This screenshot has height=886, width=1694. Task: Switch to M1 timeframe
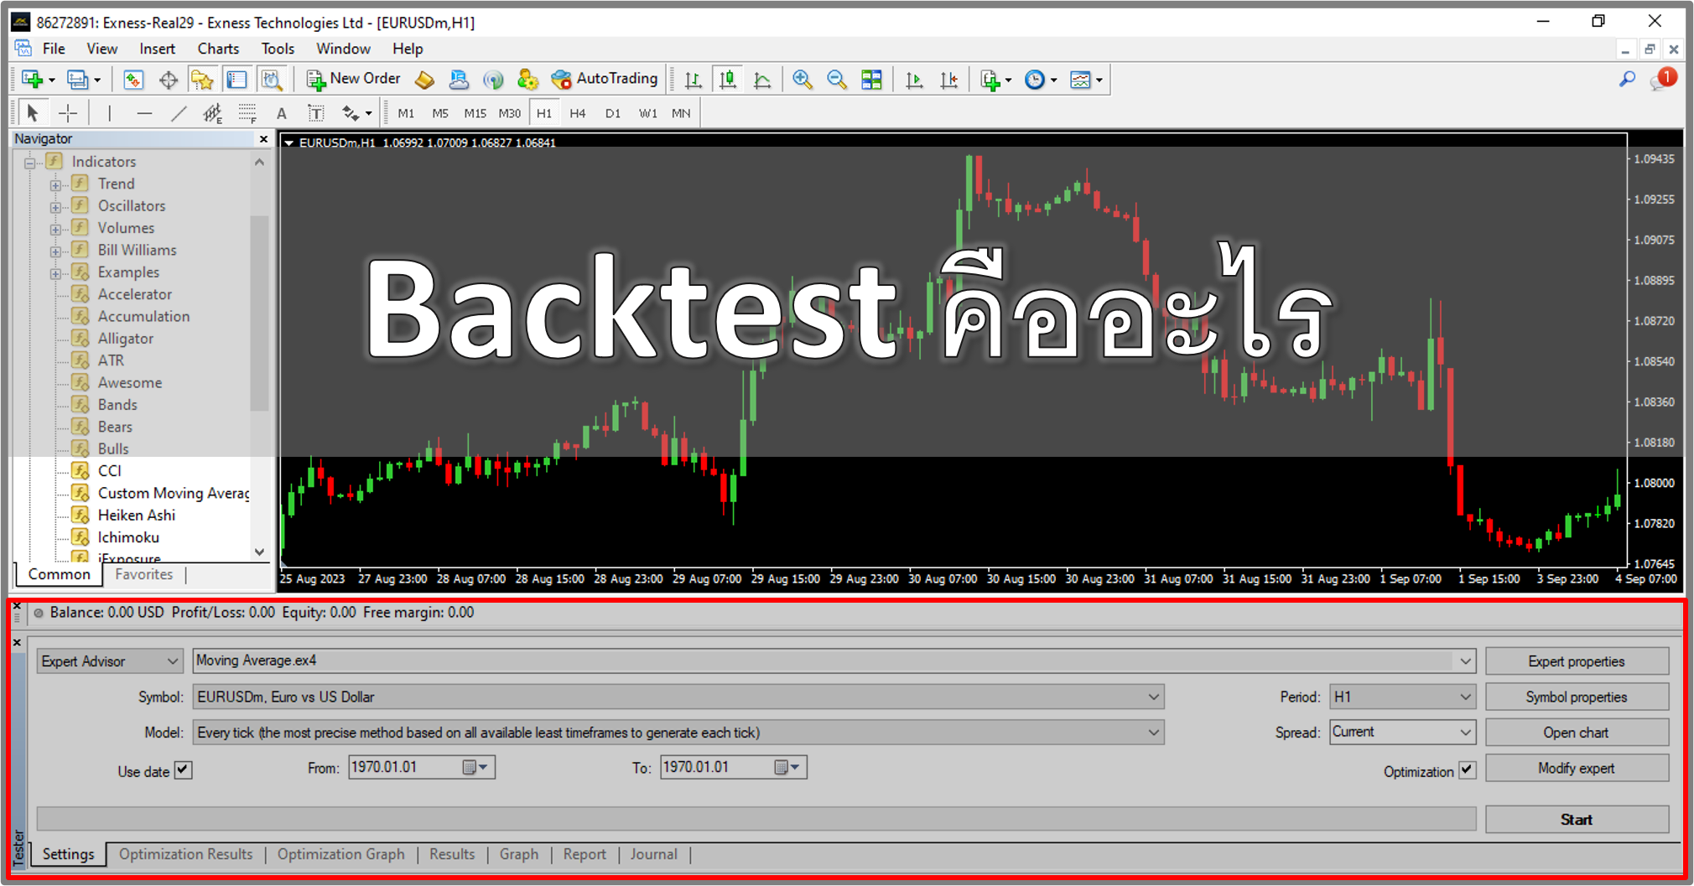tap(406, 113)
